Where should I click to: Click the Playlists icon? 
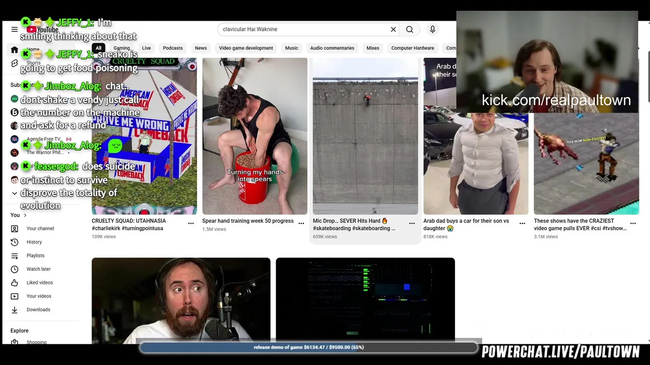point(14,255)
